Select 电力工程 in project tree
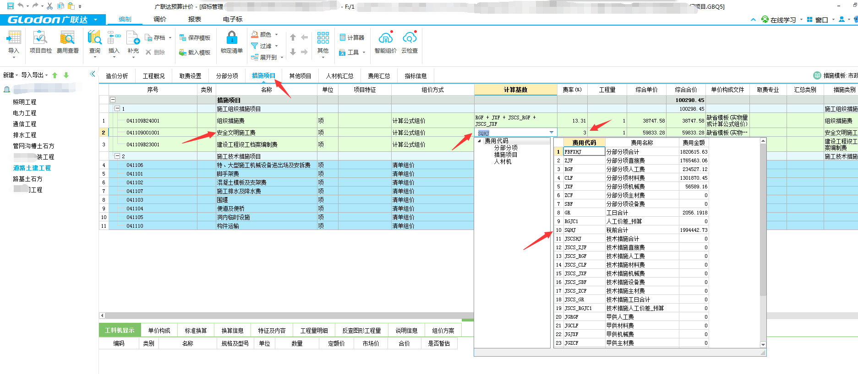The width and height of the screenshot is (858, 374). pos(25,113)
